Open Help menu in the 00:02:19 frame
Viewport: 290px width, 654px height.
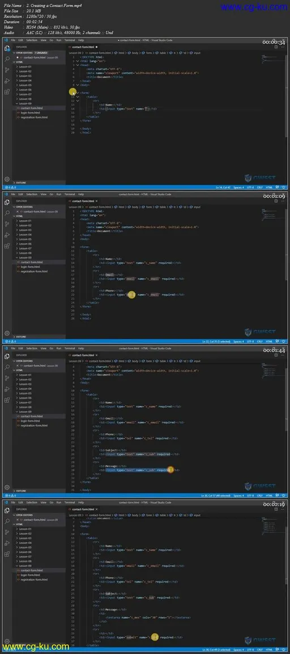[81, 502]
